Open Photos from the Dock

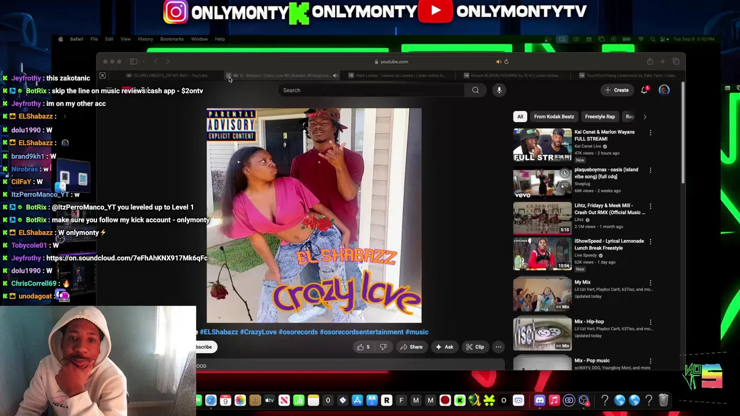click(x=240, y=400)
